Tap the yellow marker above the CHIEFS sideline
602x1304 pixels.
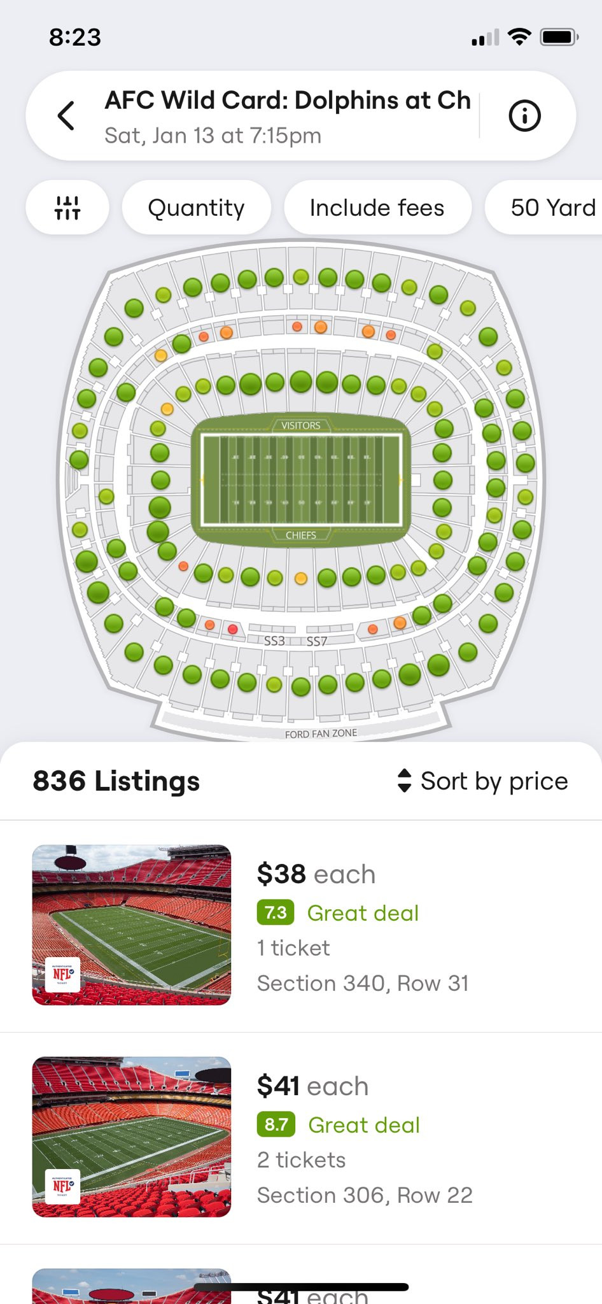pos(301,578)
